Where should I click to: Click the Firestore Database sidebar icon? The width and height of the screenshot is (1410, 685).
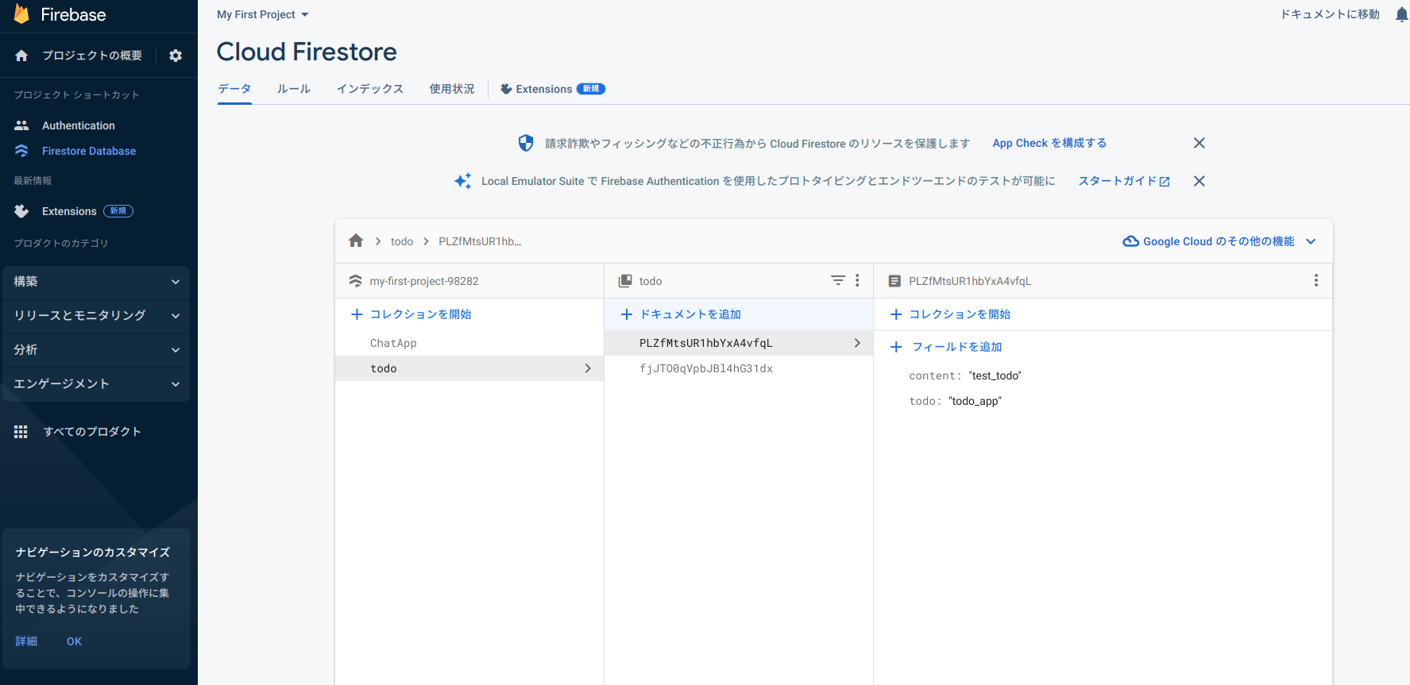point(21,151)
